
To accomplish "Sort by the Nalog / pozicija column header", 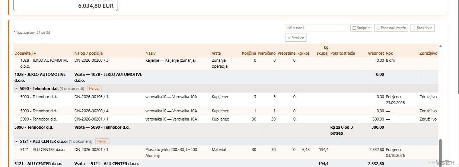I will pyautogui.click(x=88, y=53).
